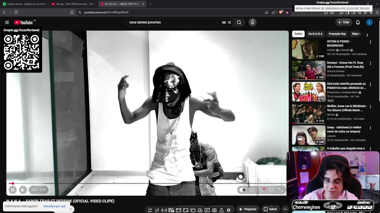Open enhancer extension settings gear
This screenshot has height=213, width=380.
[229, 210]
